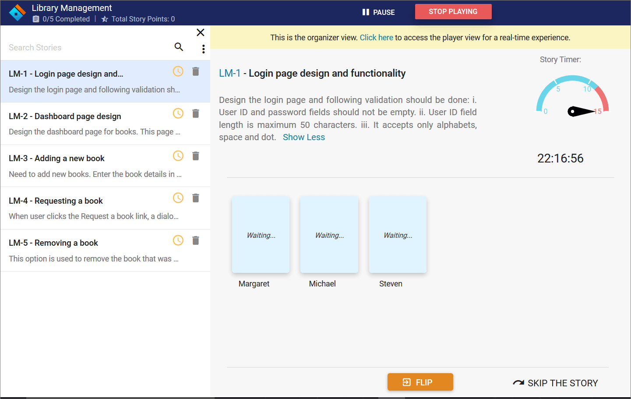
Task: Open the three-dot options menu
Action: tap(203, 49)
